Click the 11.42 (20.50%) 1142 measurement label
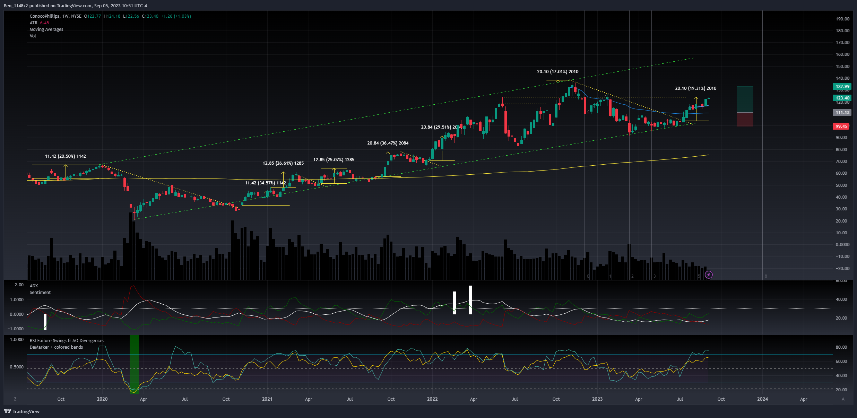This screenshot has height=418, width=857. click(x=66, y=156)
